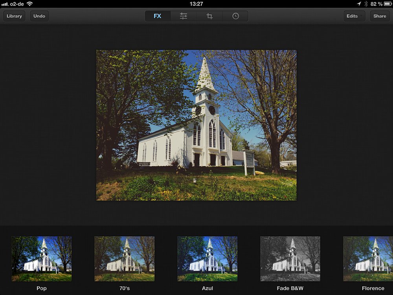
Task: Tap the Bluetooth status icon
Action: [366, 4]
